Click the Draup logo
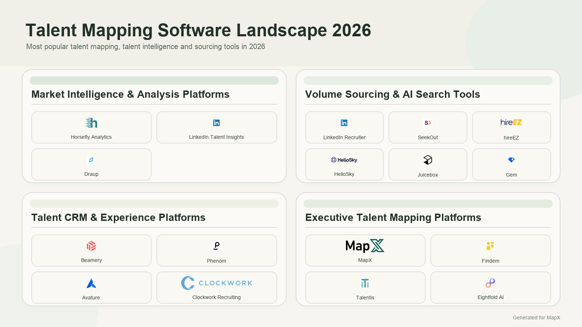582x327 pixels. pos(91,160)
